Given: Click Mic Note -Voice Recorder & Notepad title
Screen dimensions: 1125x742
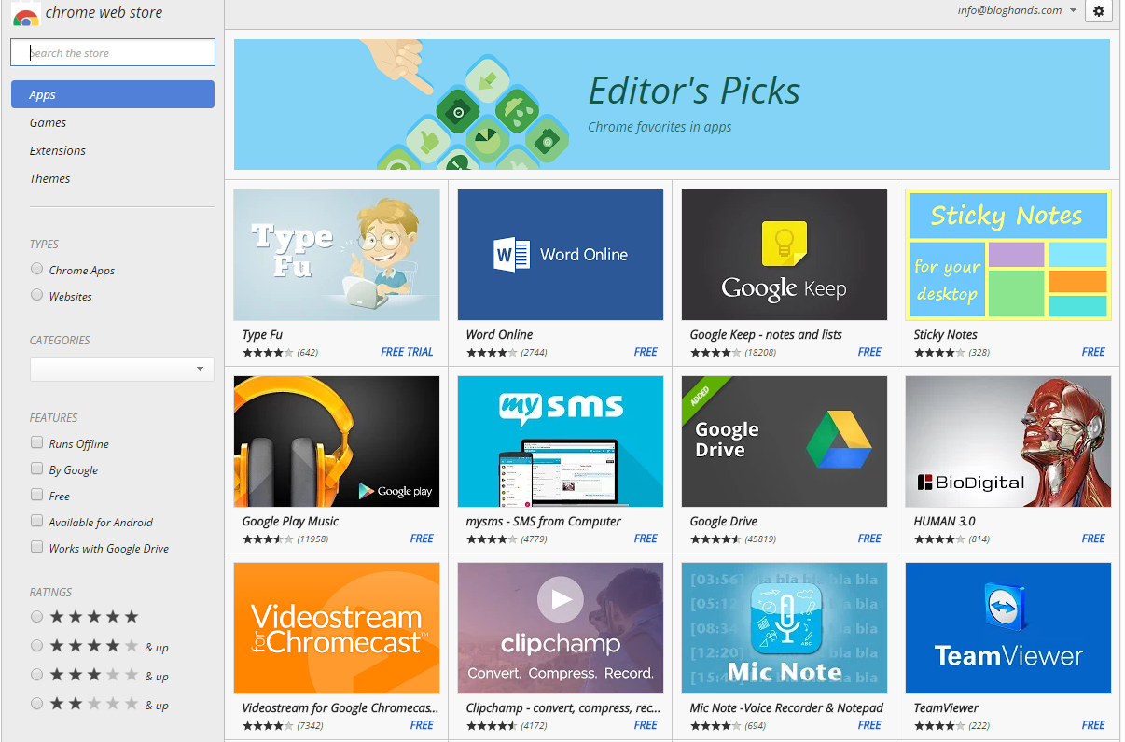Looking at the screenshot, I should (786, 707).
